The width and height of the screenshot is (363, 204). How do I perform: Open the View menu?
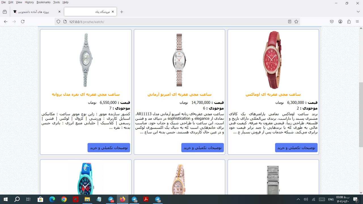(x=19, y=2)
